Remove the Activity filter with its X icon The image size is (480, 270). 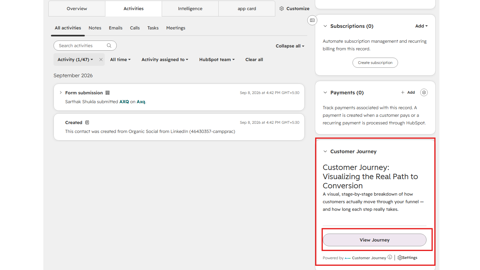point(101,60)
